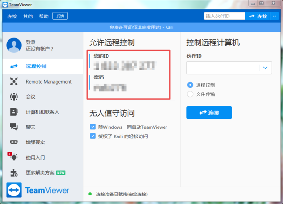The width and height of the screenshot is (283, 204).
Task: Toggle 随Windows一同启动TeamViewer checkbox
Action: click(93, 127)
